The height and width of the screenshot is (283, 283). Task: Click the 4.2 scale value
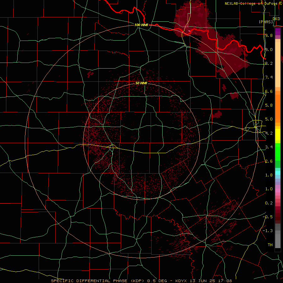click(x=269, y=133)
